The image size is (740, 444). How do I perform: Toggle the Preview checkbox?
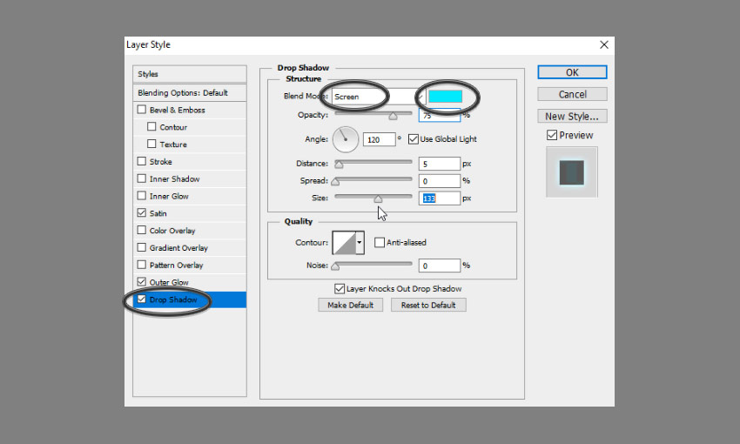[552, 136]
